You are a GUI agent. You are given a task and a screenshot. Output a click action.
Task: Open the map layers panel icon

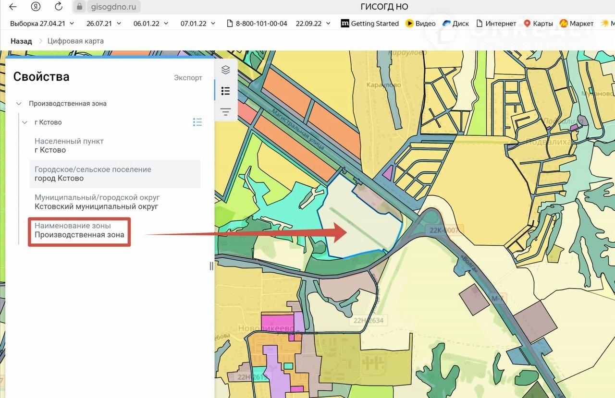click(225, 70)
